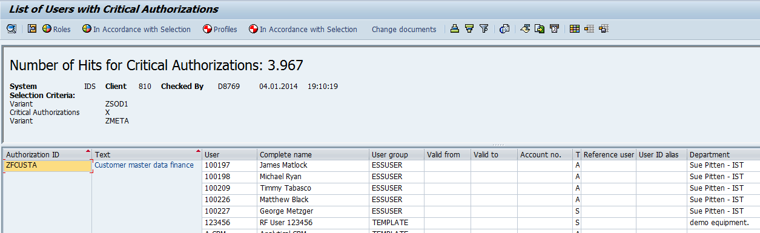Click the Print preview icon

[504, 29]
